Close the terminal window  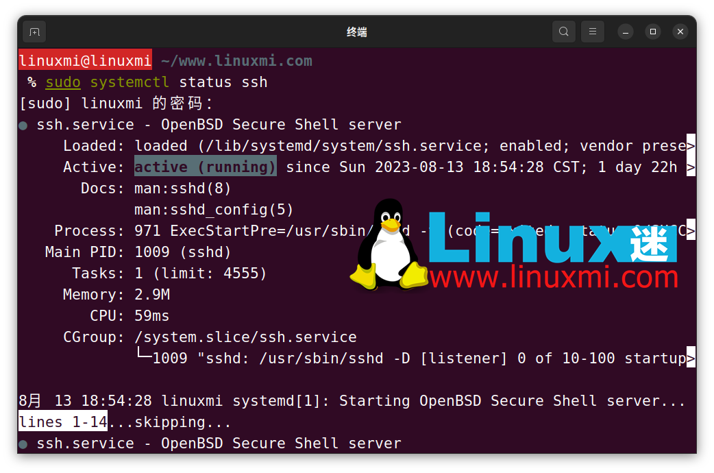(680, 32)
